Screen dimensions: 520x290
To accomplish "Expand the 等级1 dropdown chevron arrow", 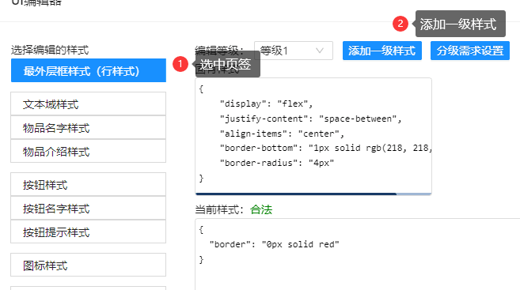I will 320,51.
